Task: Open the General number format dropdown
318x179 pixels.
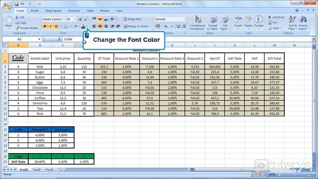Action: pos(184,19)
